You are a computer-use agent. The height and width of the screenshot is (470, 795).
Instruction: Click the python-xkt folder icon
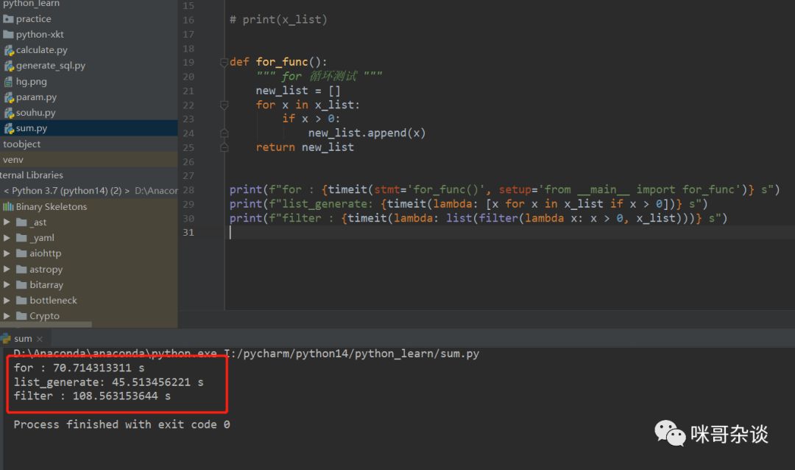tap(8, 35)
